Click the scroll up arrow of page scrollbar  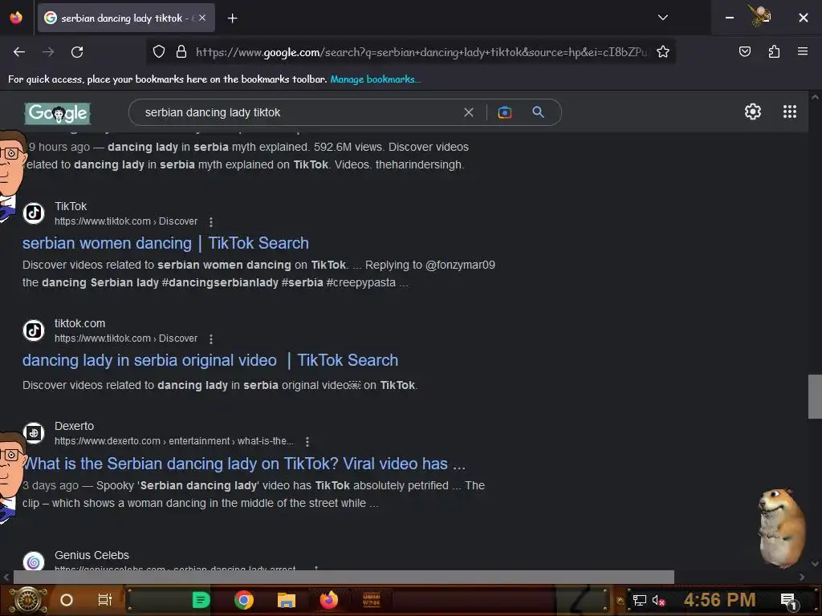pyautogui.click(x=815, y=97)
